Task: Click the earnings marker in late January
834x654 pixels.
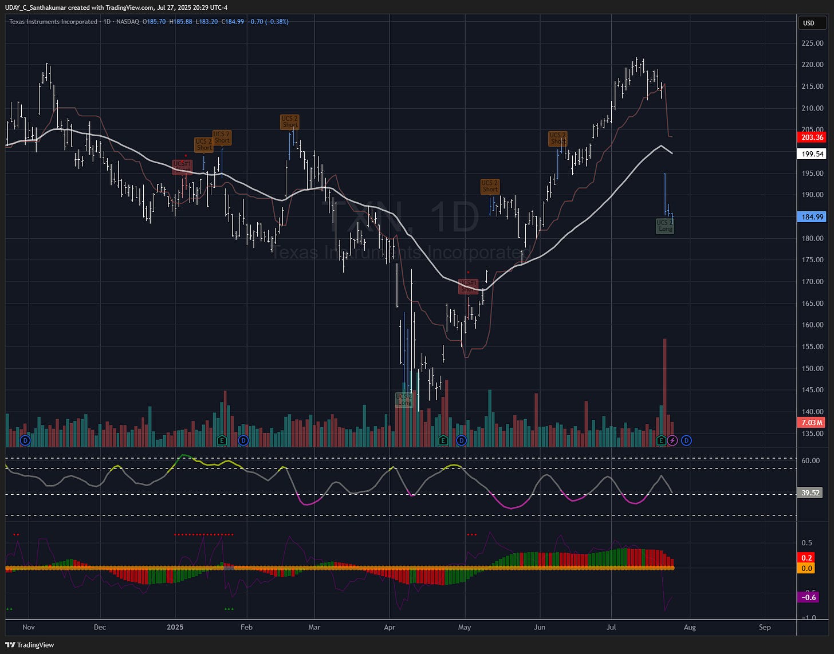Action: (x=222, y=440)
